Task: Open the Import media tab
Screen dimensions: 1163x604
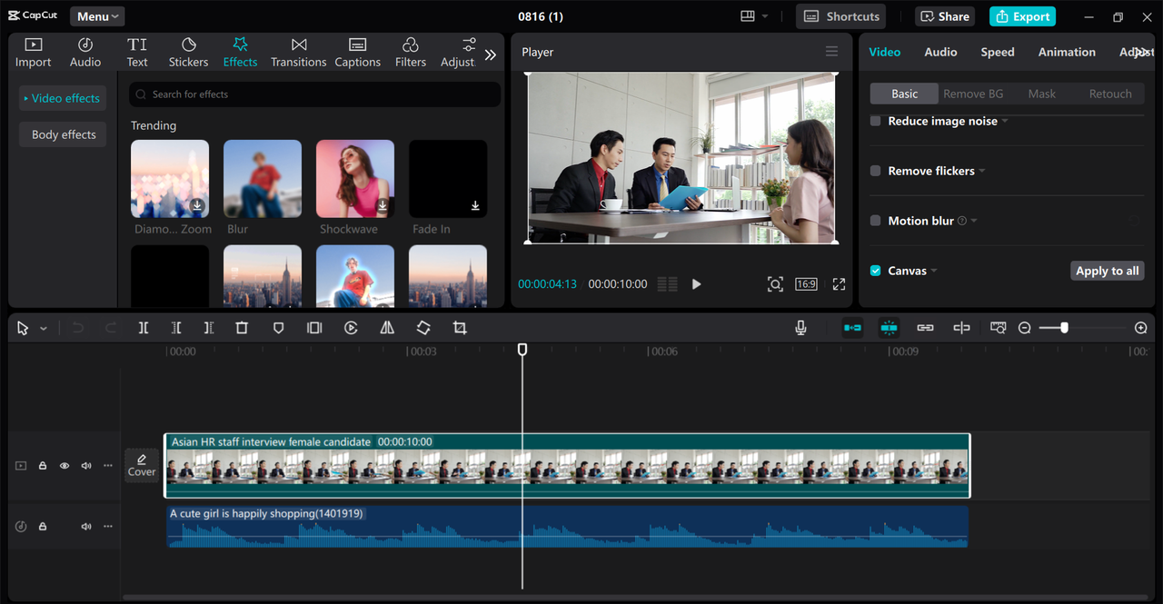Action: point(33,53)
